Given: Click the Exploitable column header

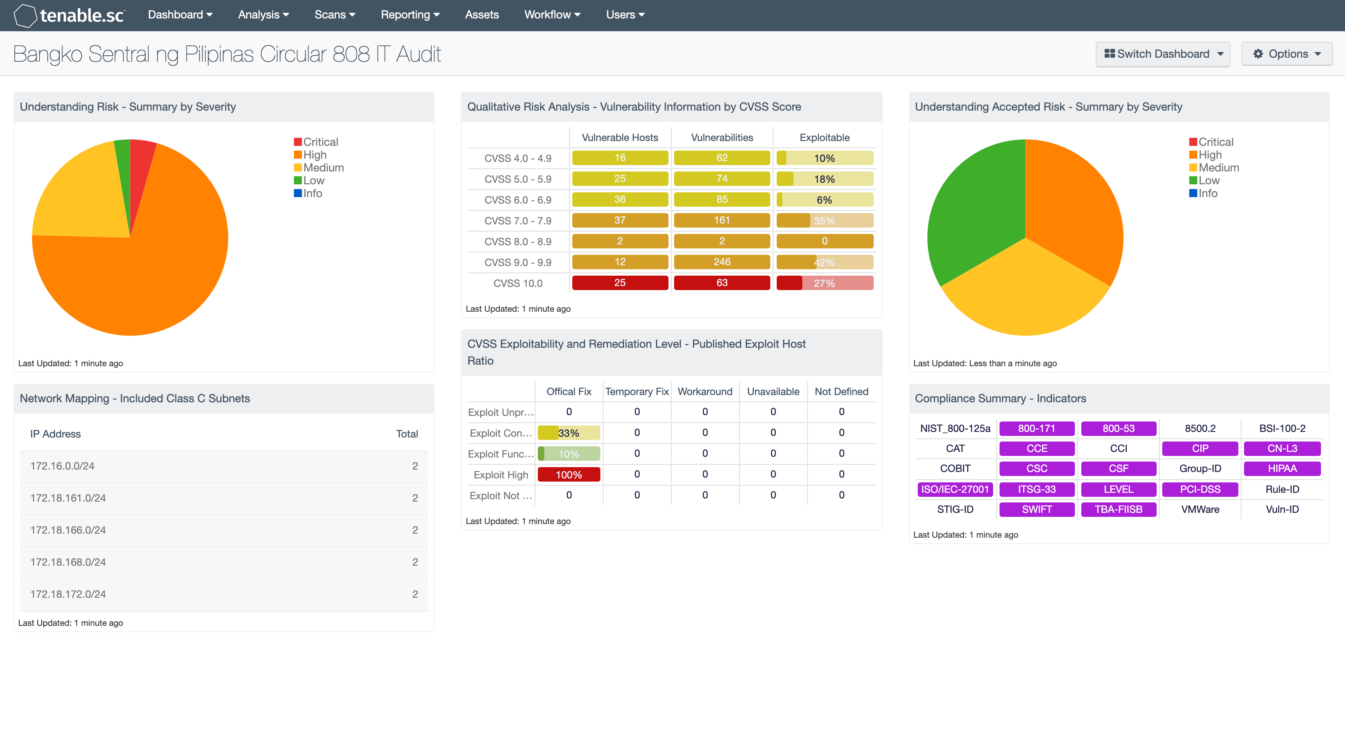Looking at the screenshot, I should click(824, 138).
